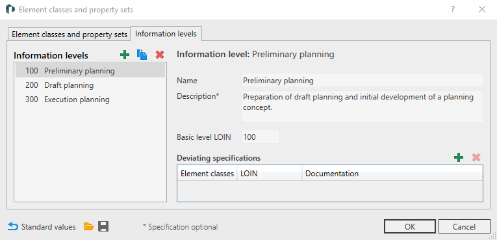
Task: Select the Information levels tab
Action: point(166,34)
